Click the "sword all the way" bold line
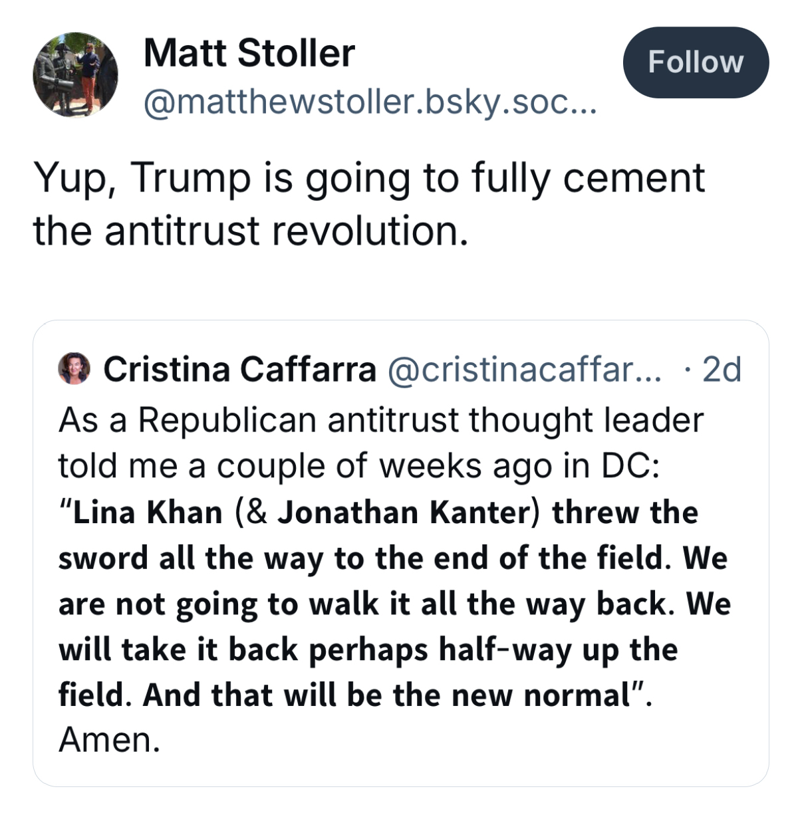This screenshot has width=802, height=815. pos(392,558)
